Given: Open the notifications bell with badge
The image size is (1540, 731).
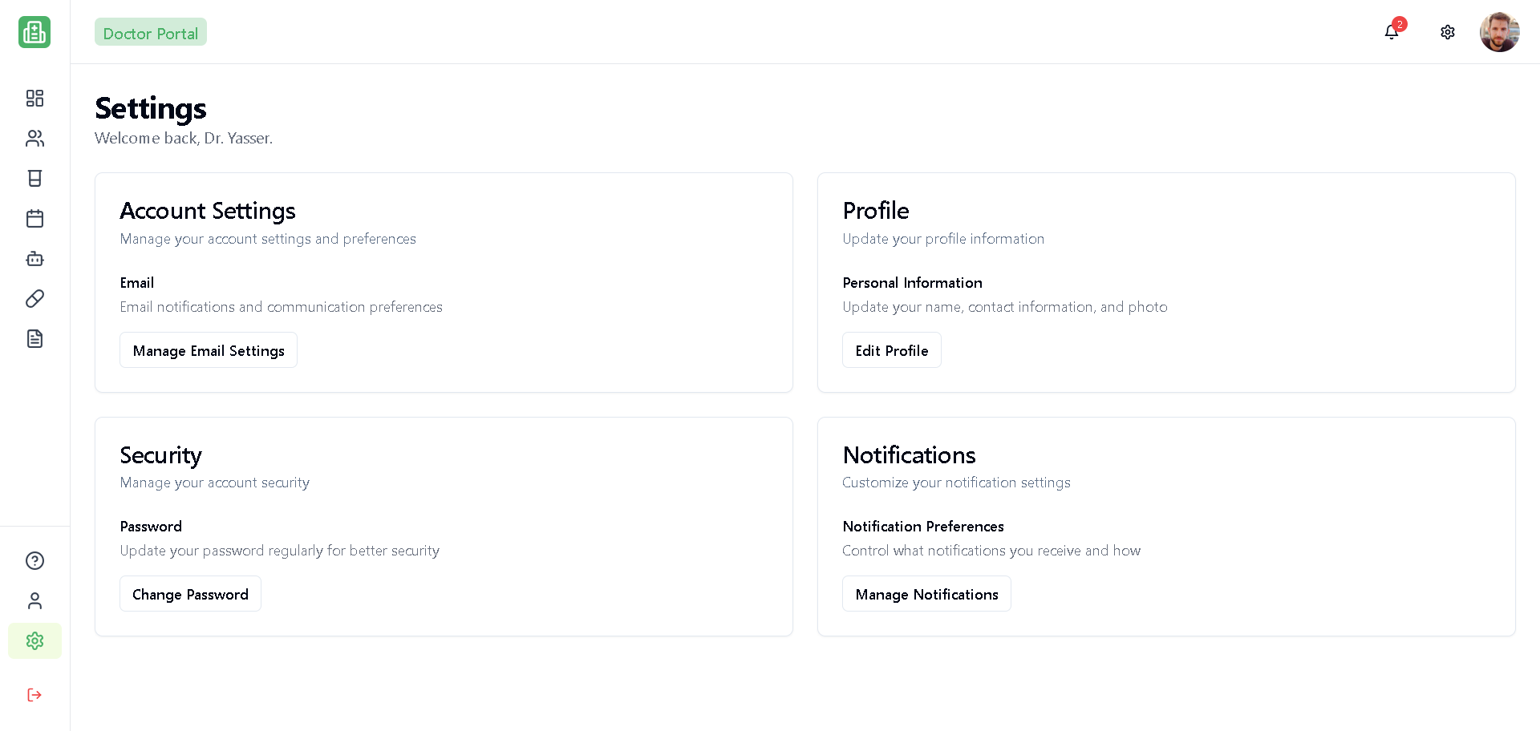Looking at the screenshot, I should (x=1392, y=32).
